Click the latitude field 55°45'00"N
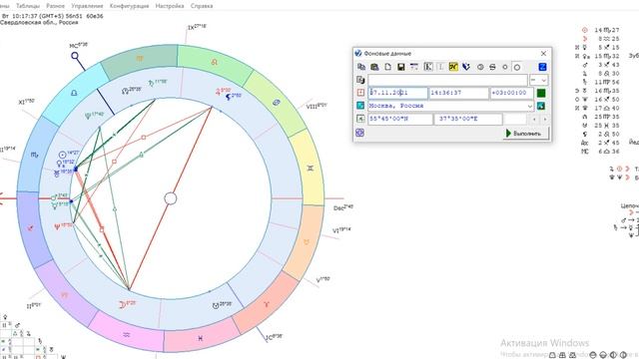The image size is (639, 359). click(400, 119)
